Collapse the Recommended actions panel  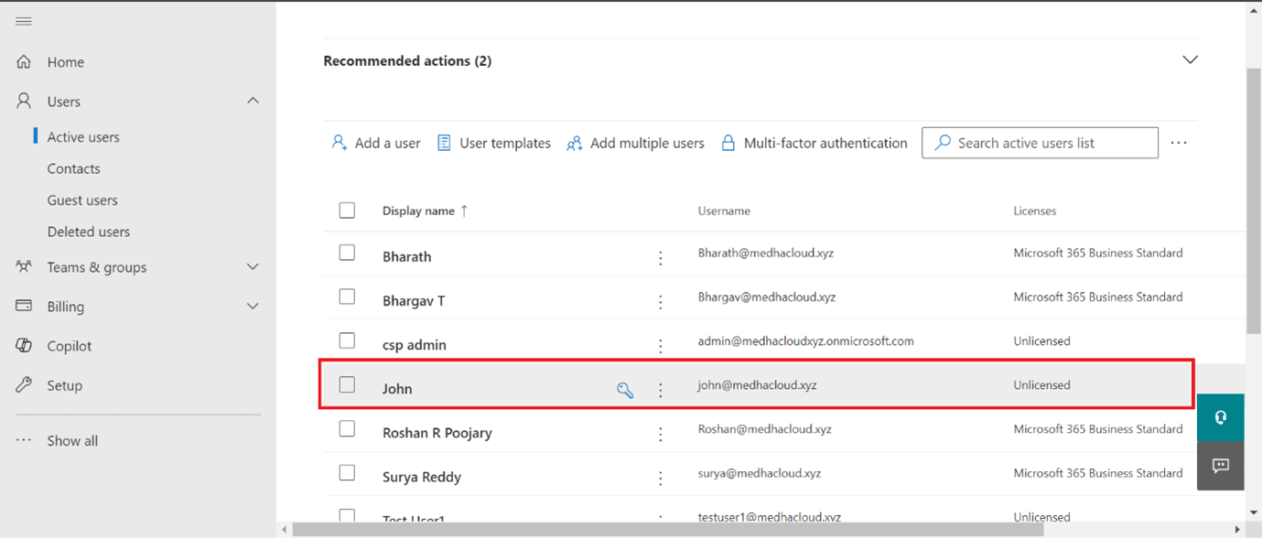click(x=1190, y=59)
